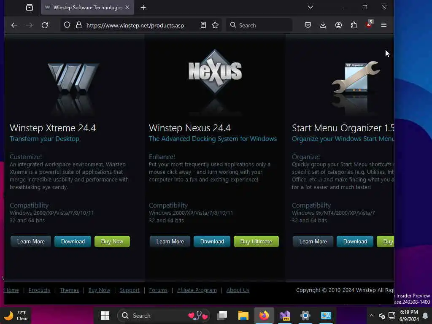Close the Winstep Software Technologies tab
Image resolution: width=432 pixels, height=324 pixels.
pyautogui.click(x=127, y=8)
